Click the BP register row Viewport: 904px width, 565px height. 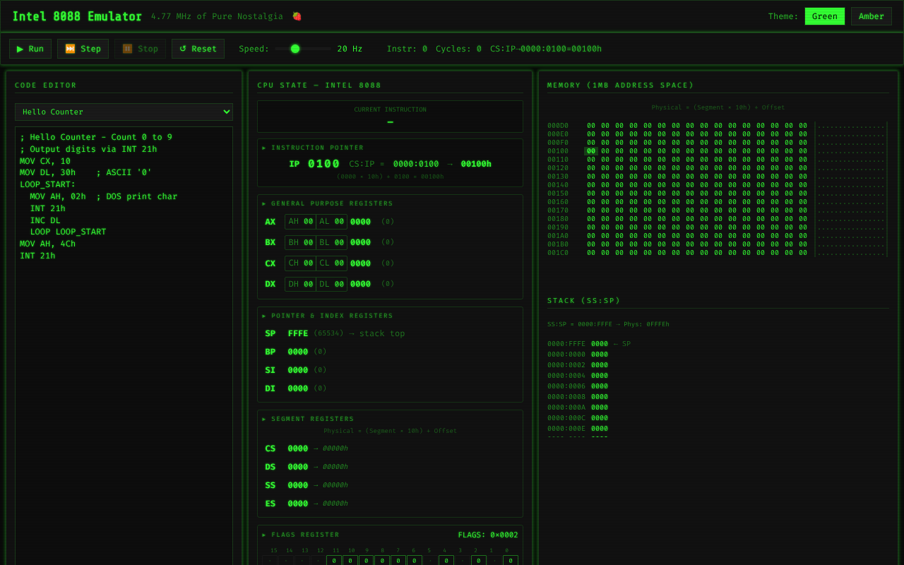click(x=390, y=352)
